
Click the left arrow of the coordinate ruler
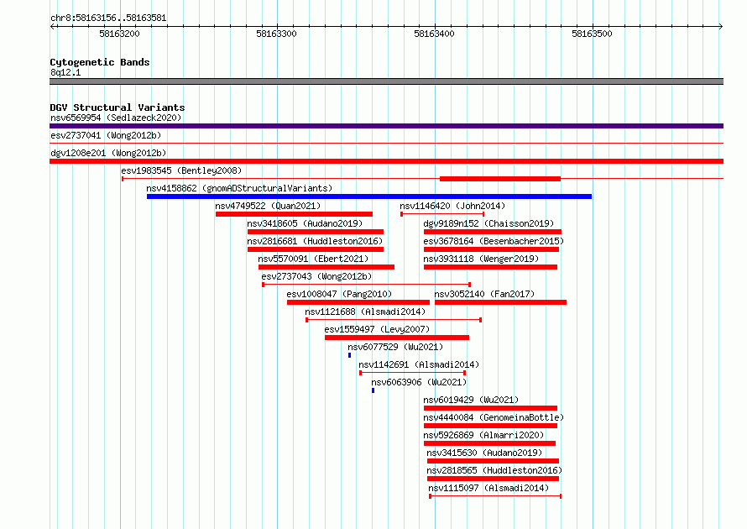[x=52, y=27]
